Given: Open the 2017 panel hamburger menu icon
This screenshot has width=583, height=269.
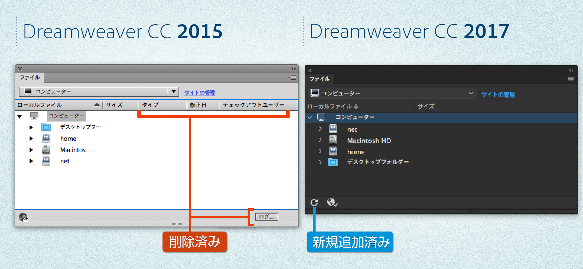Looking at the screenshot, I should coord(570,79).
